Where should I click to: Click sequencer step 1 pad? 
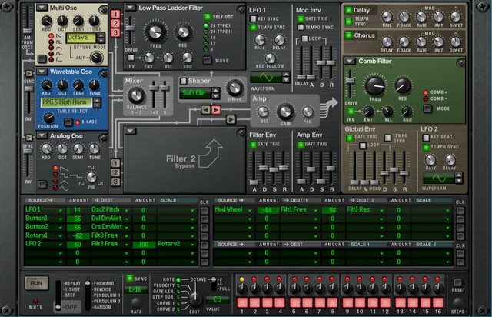[242, 302]
